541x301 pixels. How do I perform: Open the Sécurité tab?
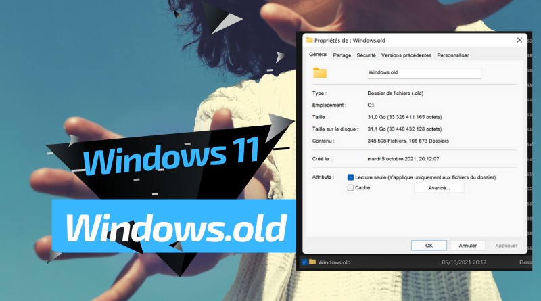[366, 55]
